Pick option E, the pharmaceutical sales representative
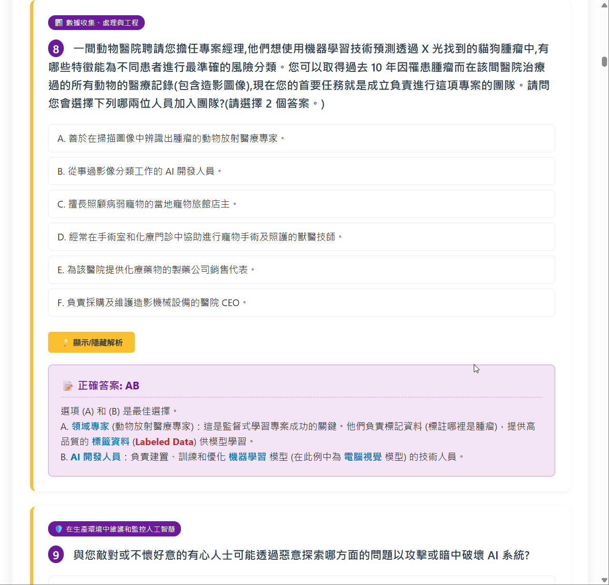This screenshot has height=585, width=609. tap(301, 269)
